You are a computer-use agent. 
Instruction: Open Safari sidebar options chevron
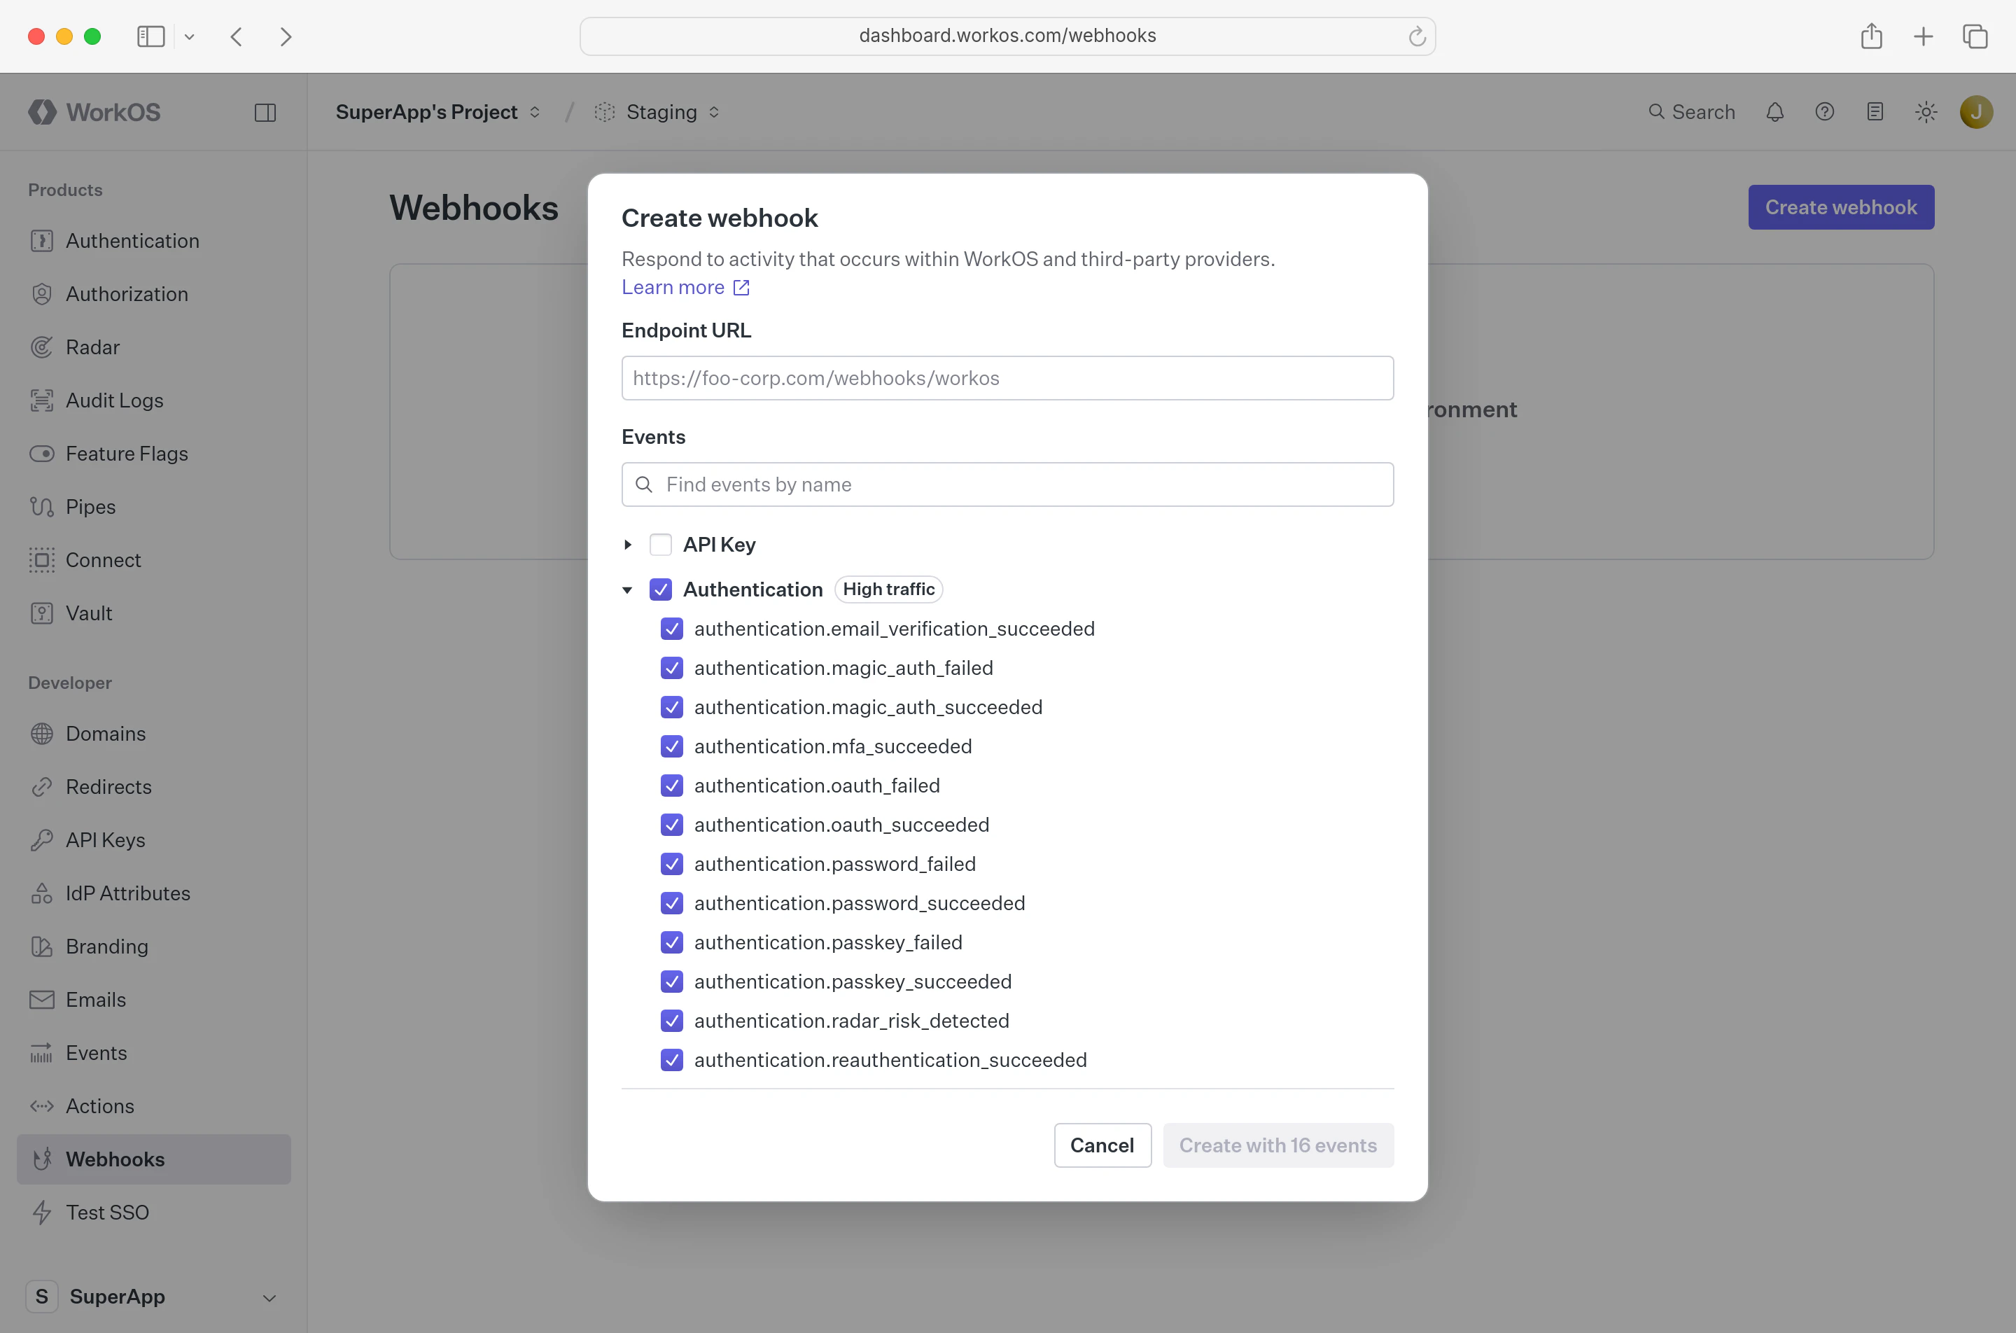tap(190, 36)
